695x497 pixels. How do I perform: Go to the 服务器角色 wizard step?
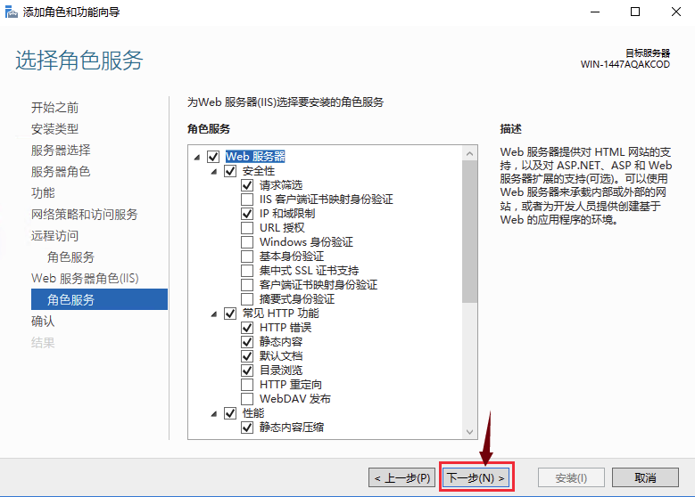[x=61, y=171]
